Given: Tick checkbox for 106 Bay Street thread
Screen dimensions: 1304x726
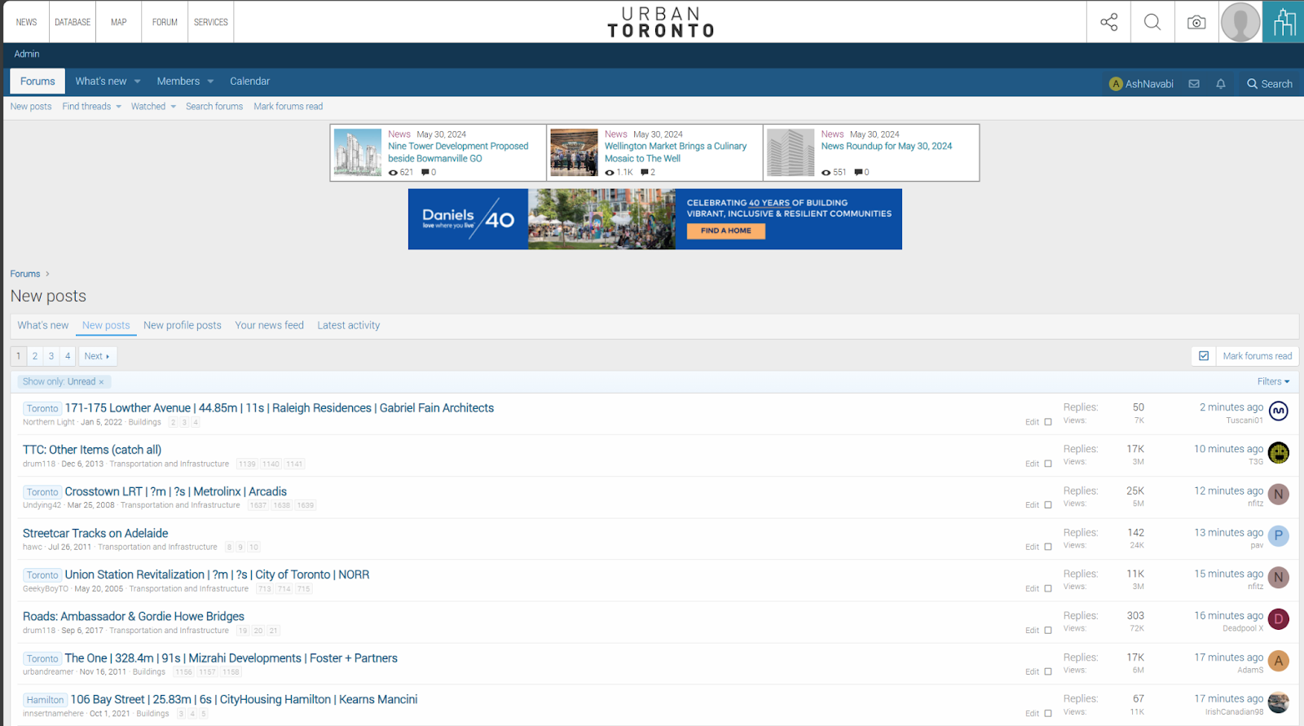Looking at the screenshot, I should pos(1048,714).
